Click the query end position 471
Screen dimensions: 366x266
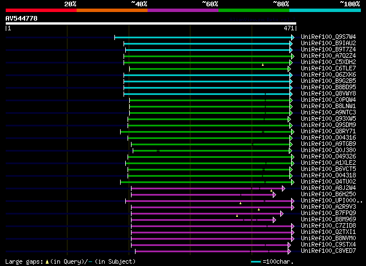(x=289, y=28)
